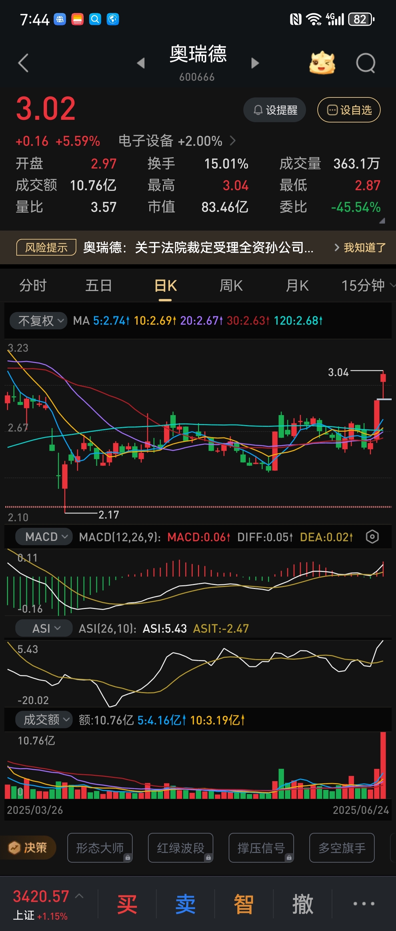
Task: Tap the 设提醒 alert button
Action: pos(275,110)
